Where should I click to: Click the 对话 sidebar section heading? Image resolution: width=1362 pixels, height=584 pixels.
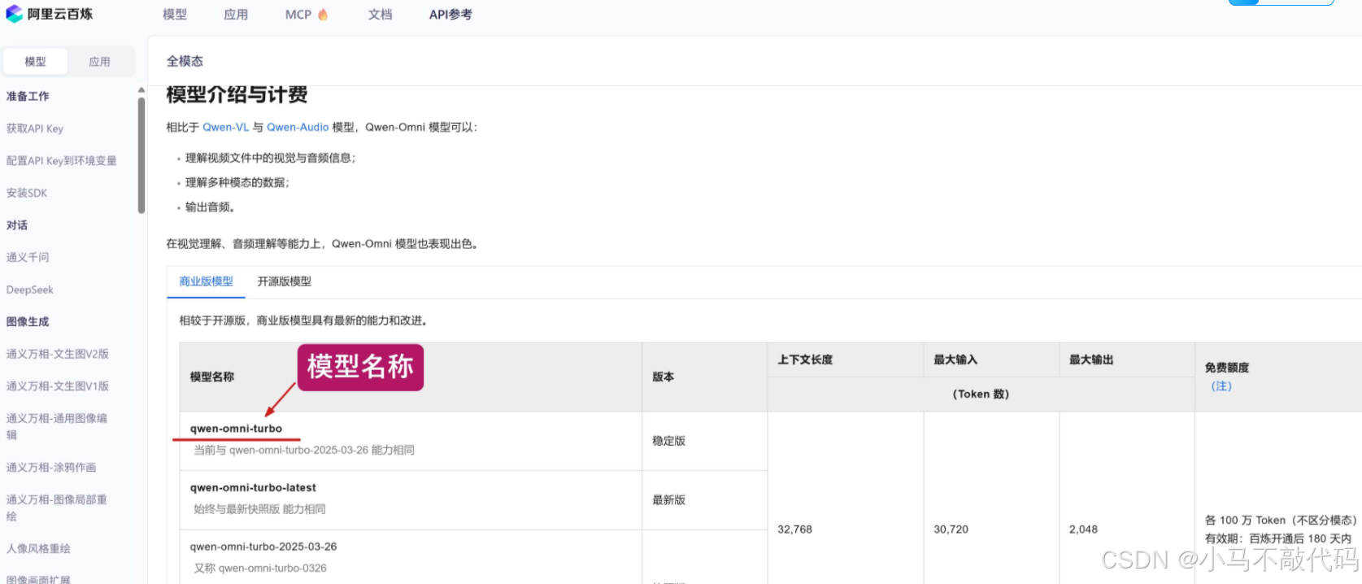17,225
